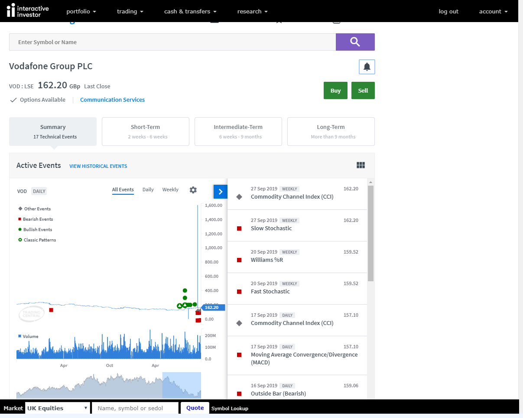Viewport: 523px width, 418px height.
Task: Open the UK Equities market dropdown
Action: 57,408
